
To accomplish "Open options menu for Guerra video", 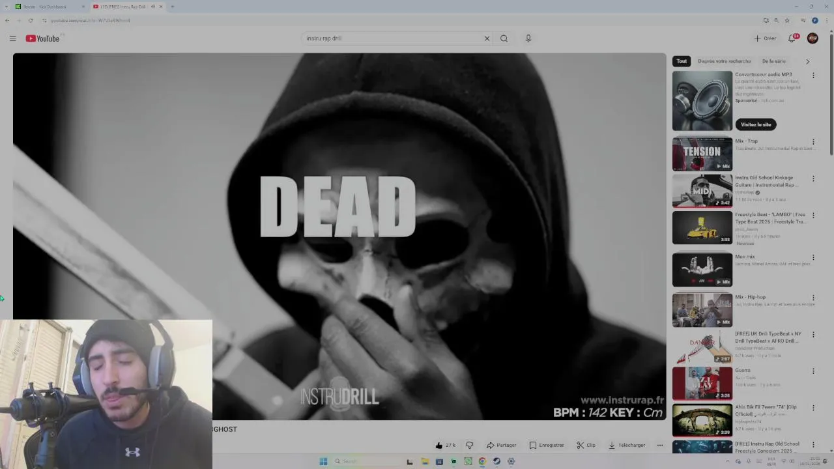I will pyautogui.click(x=813, y=371).
